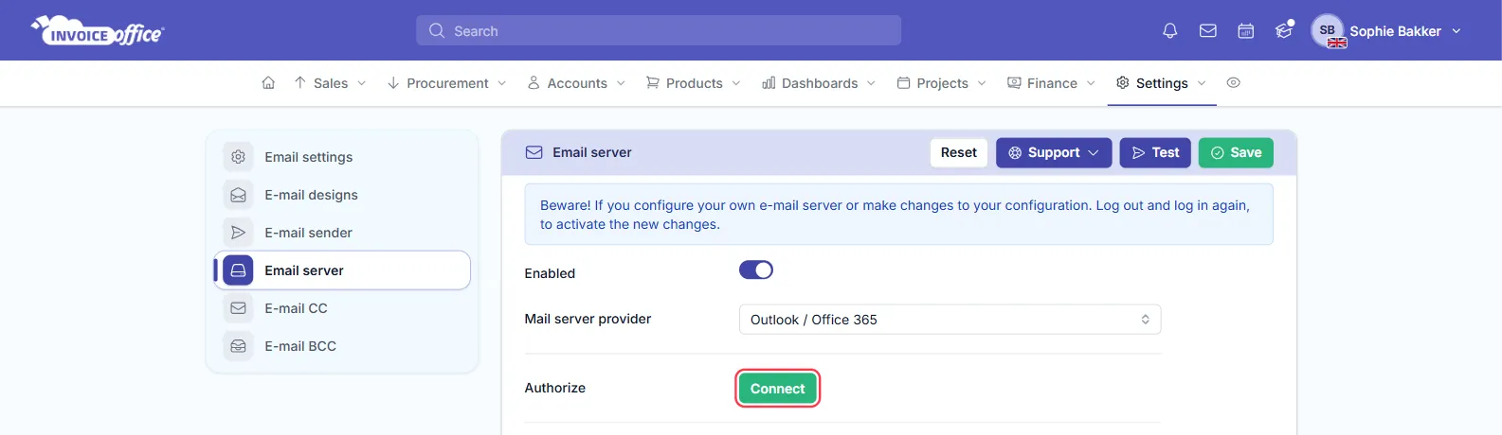Open the Sophie Bakker user menu
Image resolution: width=1502 pixels, height=435 pixels.
pyautogui.click(x=1404, y=31)
